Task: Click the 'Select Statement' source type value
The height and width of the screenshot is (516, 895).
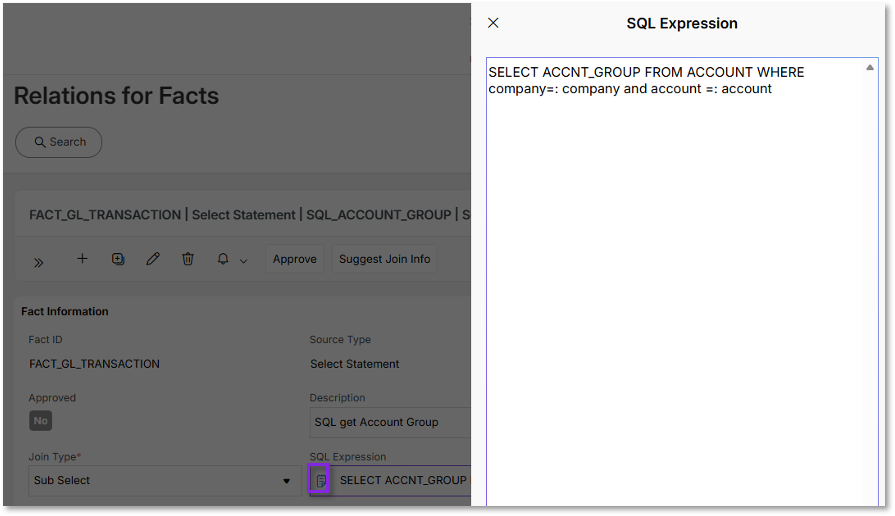Action: pyautogui.click(x=355, y=364)
